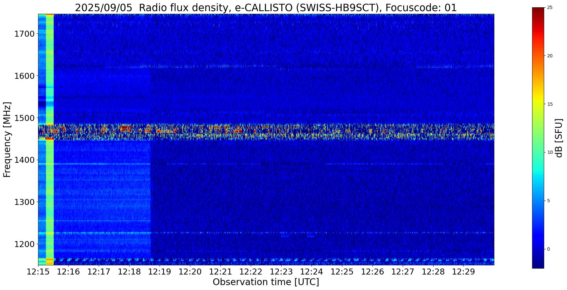Click the 12:16 time tick label
Viewport: 567px width, 290px height.
pyautogui.click(x=69, y=272)
